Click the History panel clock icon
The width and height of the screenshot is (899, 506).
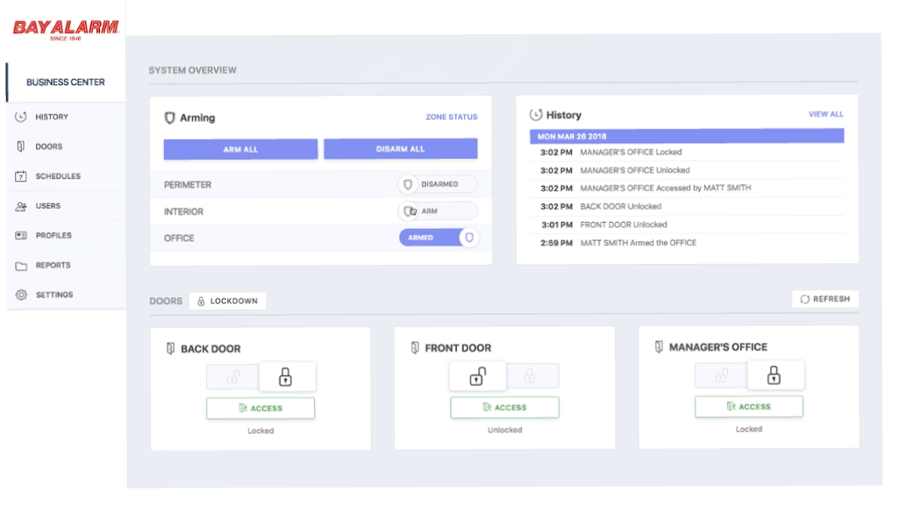[536, 115]
